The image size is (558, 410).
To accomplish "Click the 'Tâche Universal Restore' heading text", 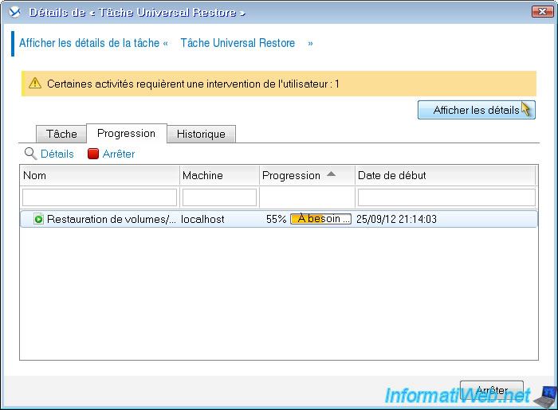I will [238, 43].
